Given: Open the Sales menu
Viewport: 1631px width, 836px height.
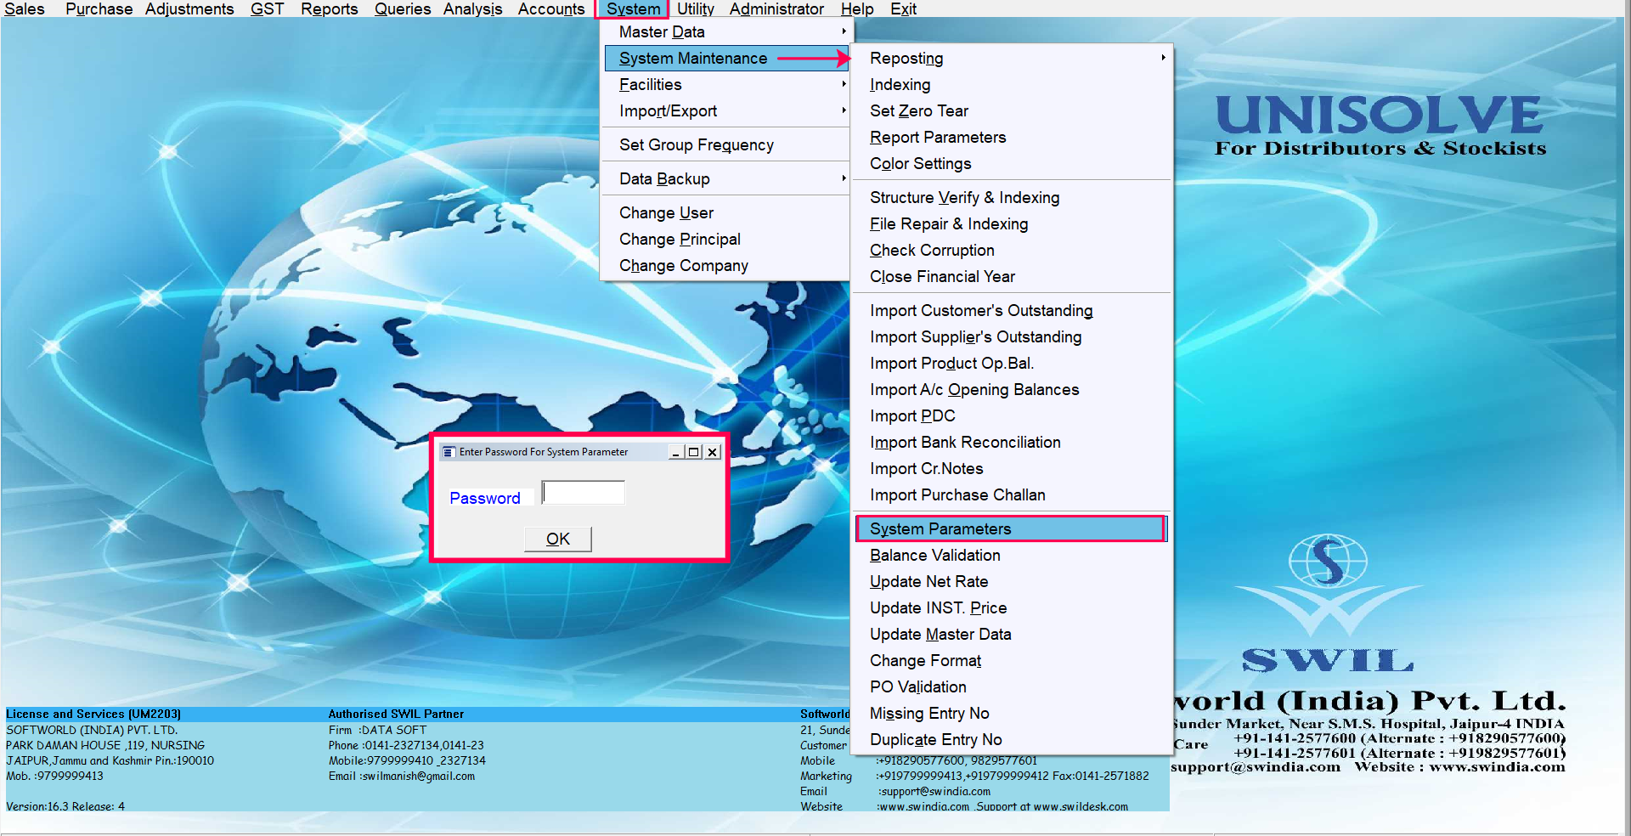Looking at the screenshot, I should tap(24, 8).
